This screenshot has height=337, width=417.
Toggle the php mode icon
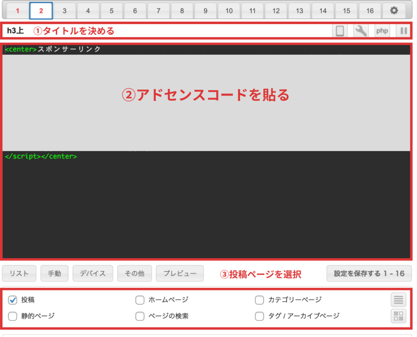point(382,30)
